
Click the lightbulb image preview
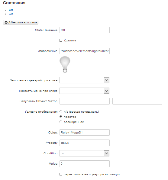tap(65, 65)
